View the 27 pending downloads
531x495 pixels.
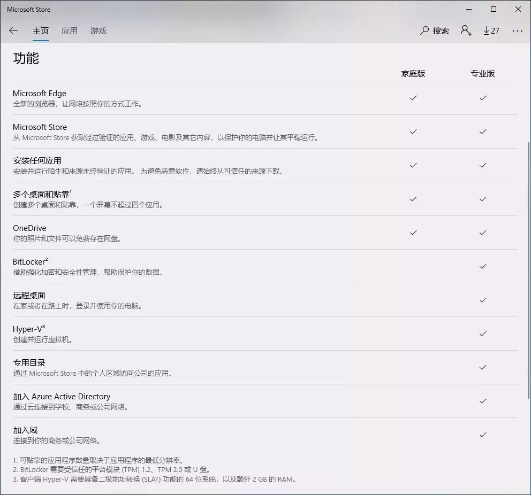[x=491, y=31]
